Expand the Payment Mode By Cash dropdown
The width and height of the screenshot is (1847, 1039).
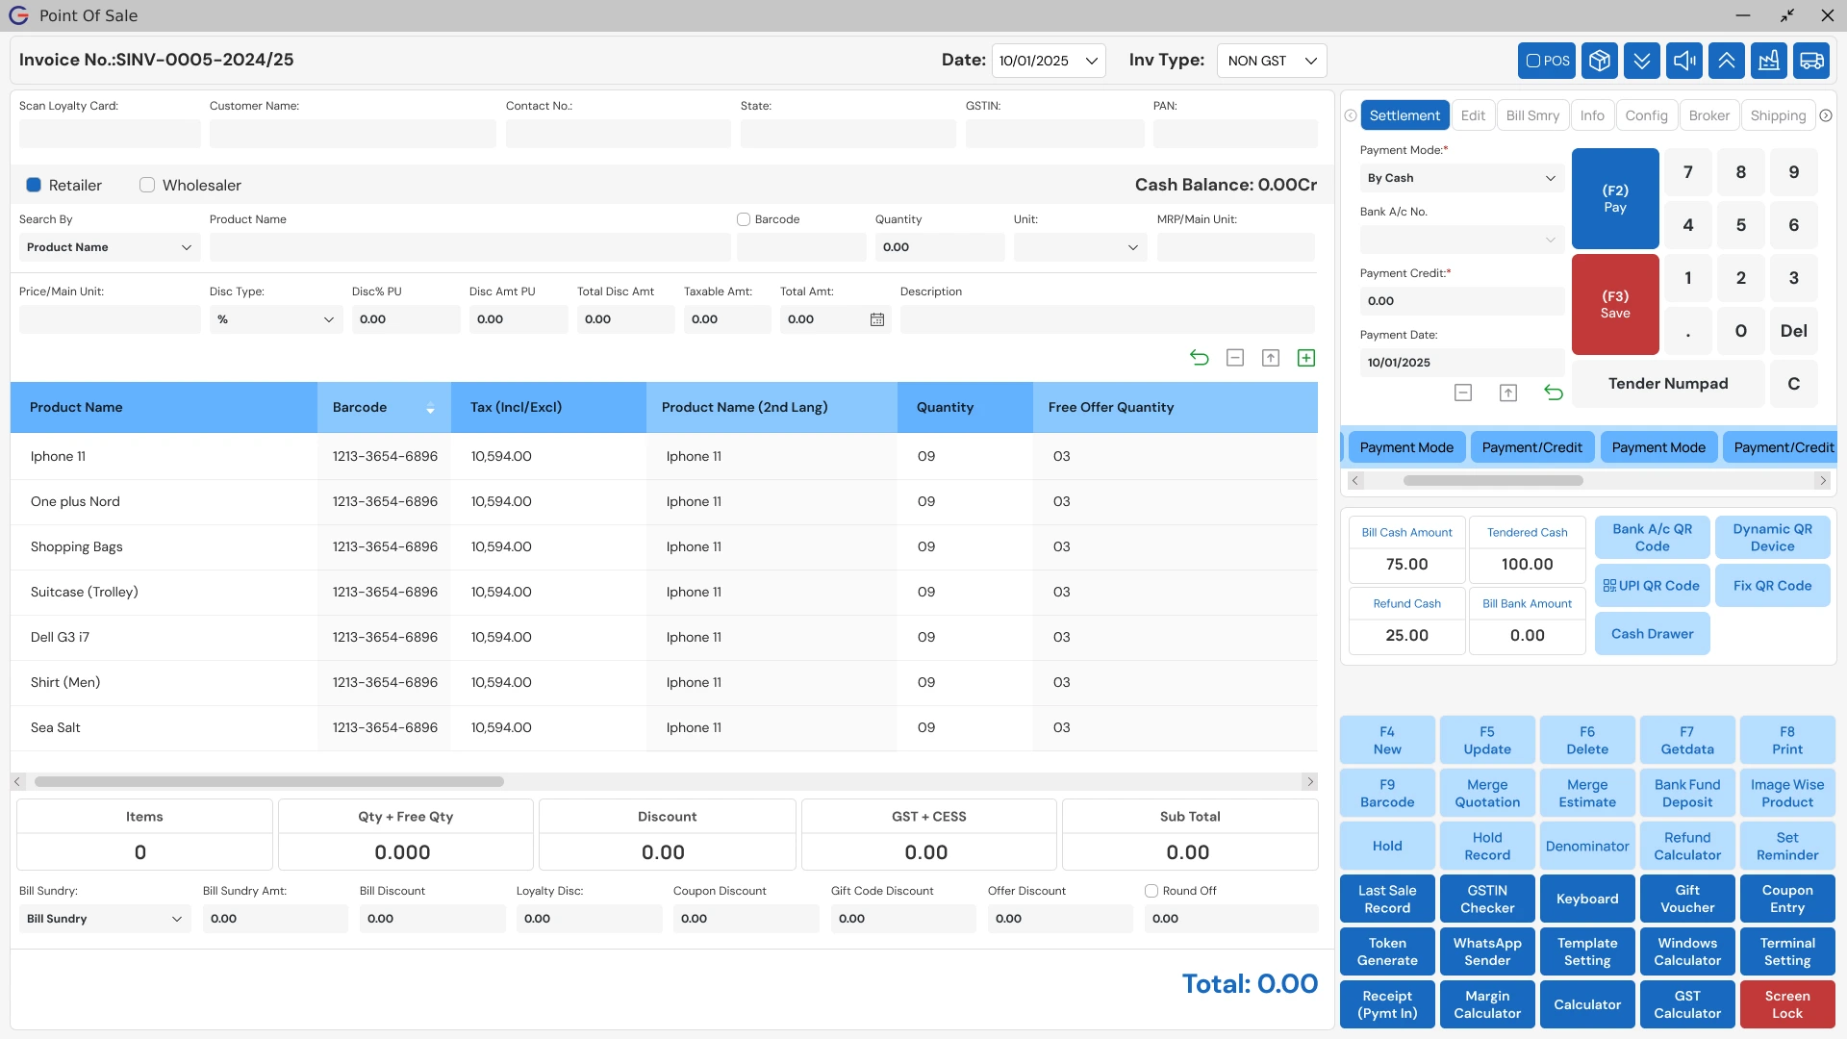coord(1460,178)
